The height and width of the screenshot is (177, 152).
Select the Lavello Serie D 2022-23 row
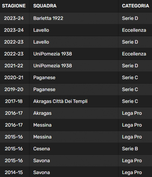tap(76, 42)
